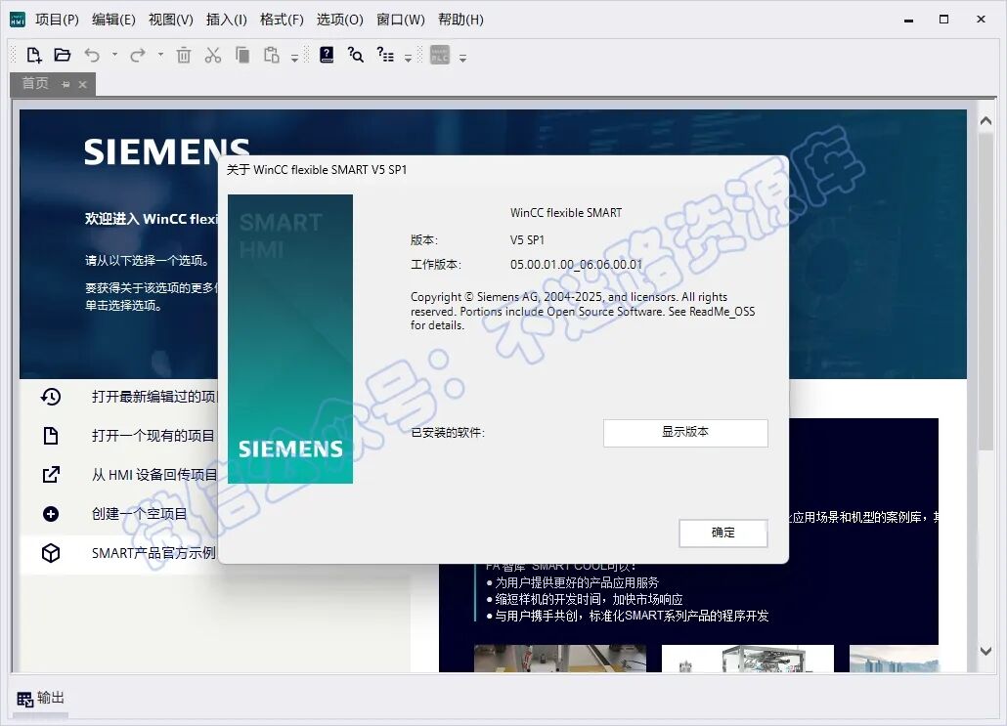
Task: Click the WinCC application icon in title bar
Action: 18,20
